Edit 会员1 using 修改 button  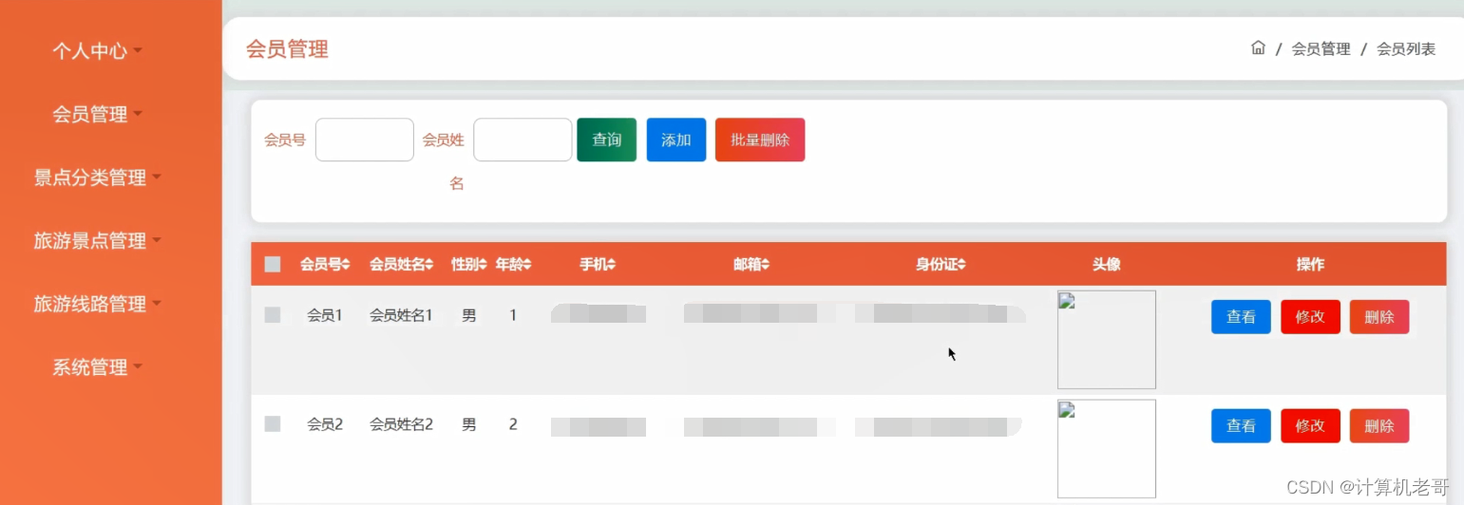click(x=1310, y=317)
